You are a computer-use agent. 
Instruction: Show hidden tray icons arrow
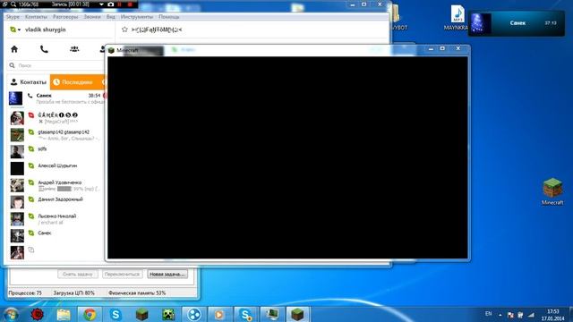(x=500, y=315)
